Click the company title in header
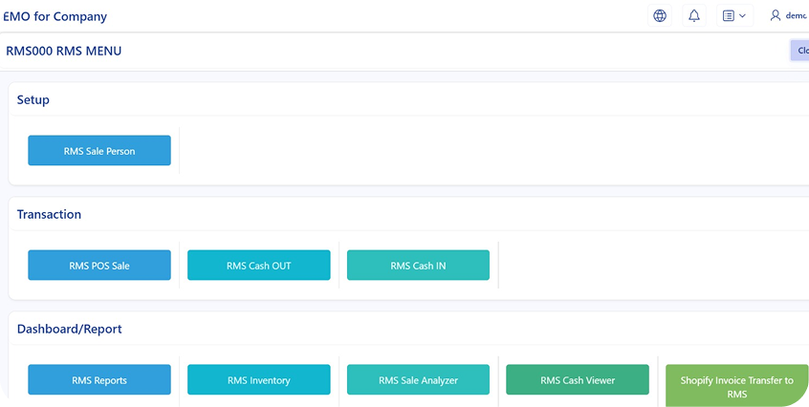The width and height of the screenshot is (809, 407). pyautogui.click(x=55, y=16)
